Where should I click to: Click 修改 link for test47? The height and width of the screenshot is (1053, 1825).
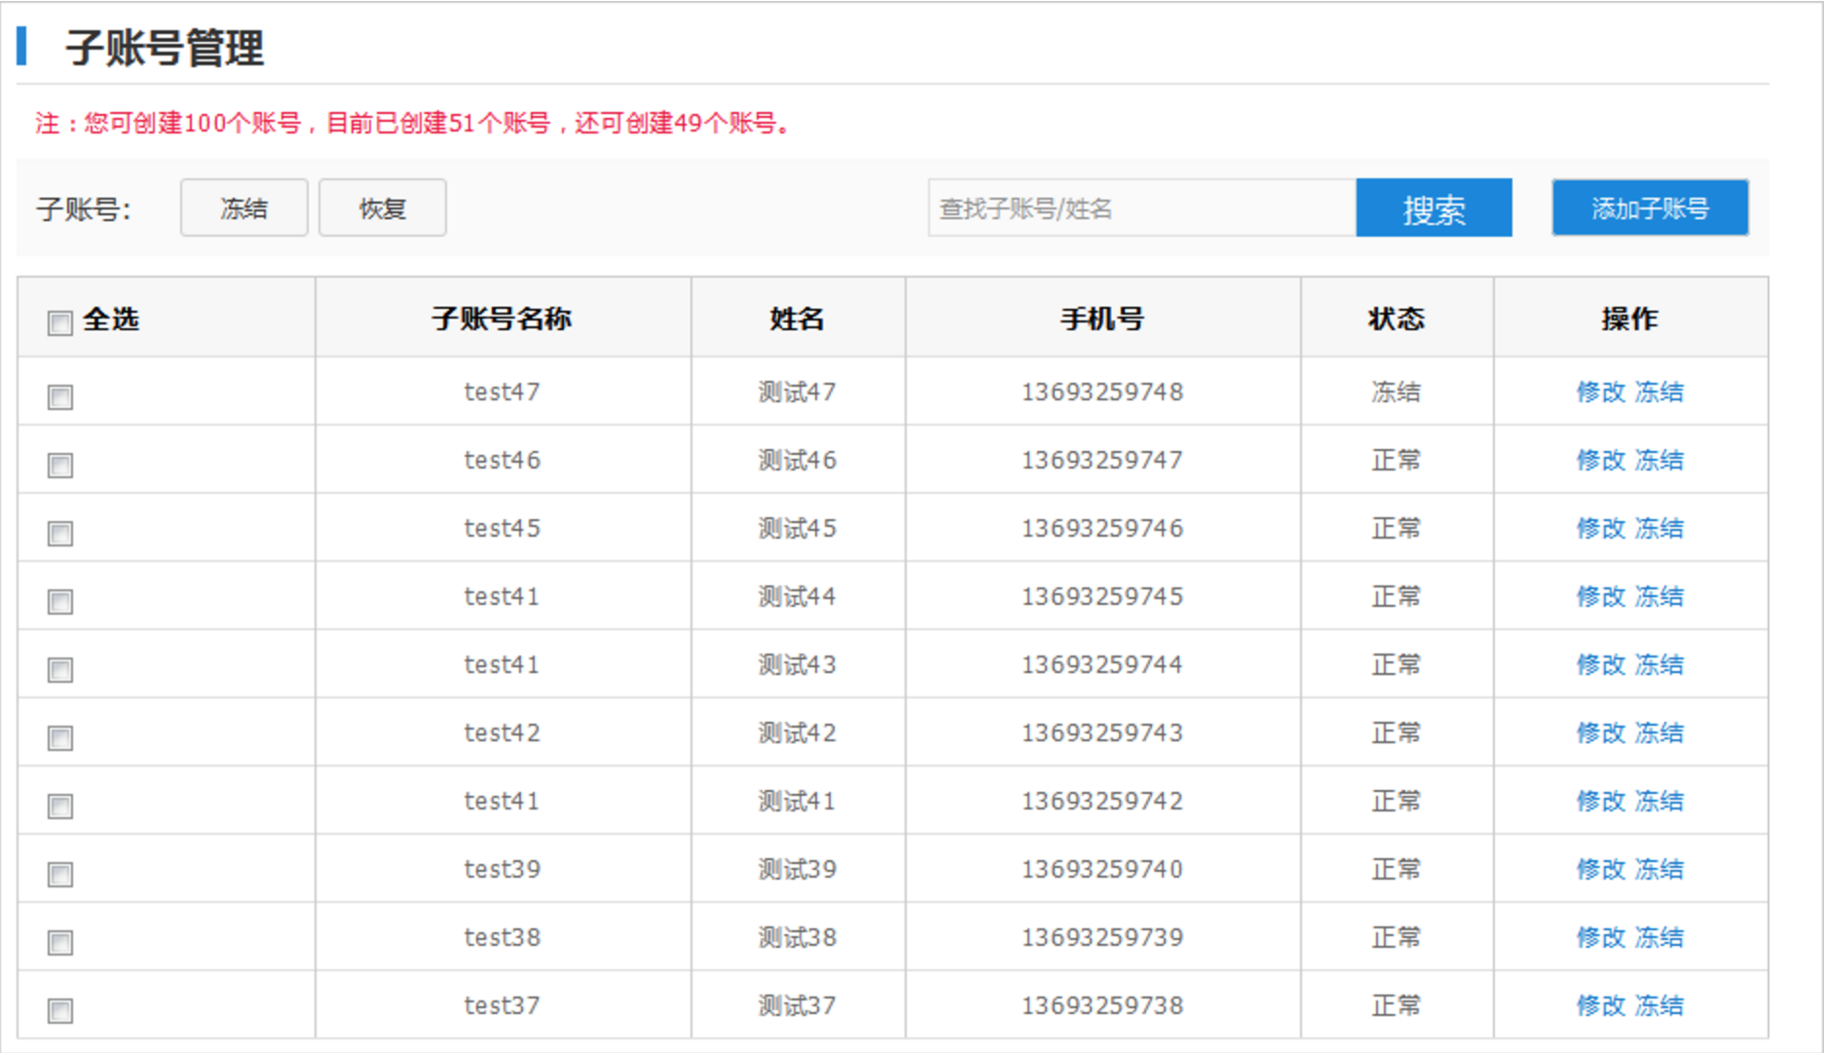1600,393
